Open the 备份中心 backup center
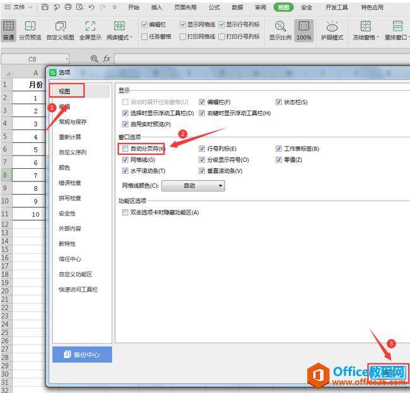Screen dimensions: 410x393 tap(82, 355)
